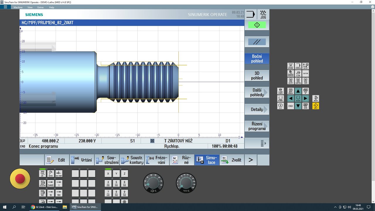The image size is (375, 211).
Task: Click the Page Down key
Action: pyautogui.click(x=306, y=105)
